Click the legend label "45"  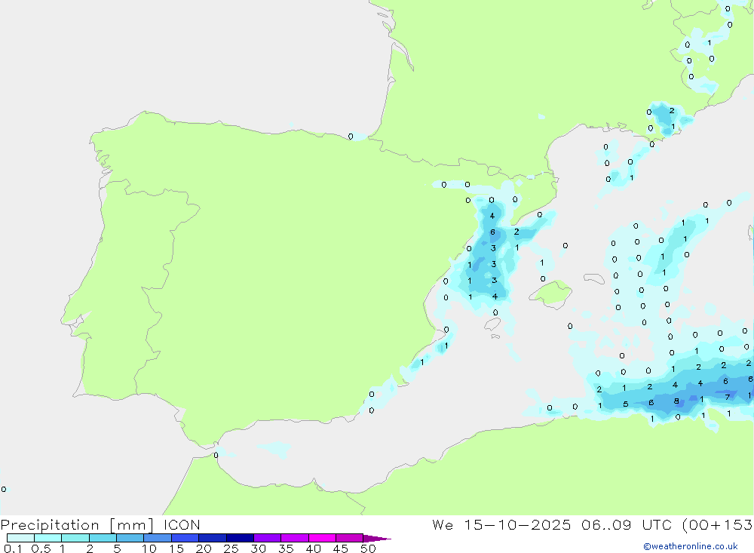(x=341, y=548)
